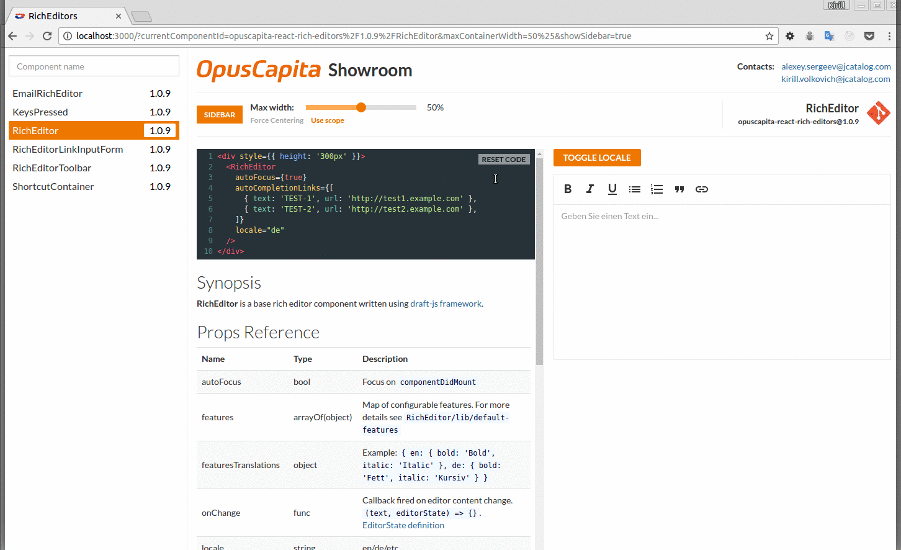Reload the browser page
This screenshot has width=901, height=550.
[47, 36]
